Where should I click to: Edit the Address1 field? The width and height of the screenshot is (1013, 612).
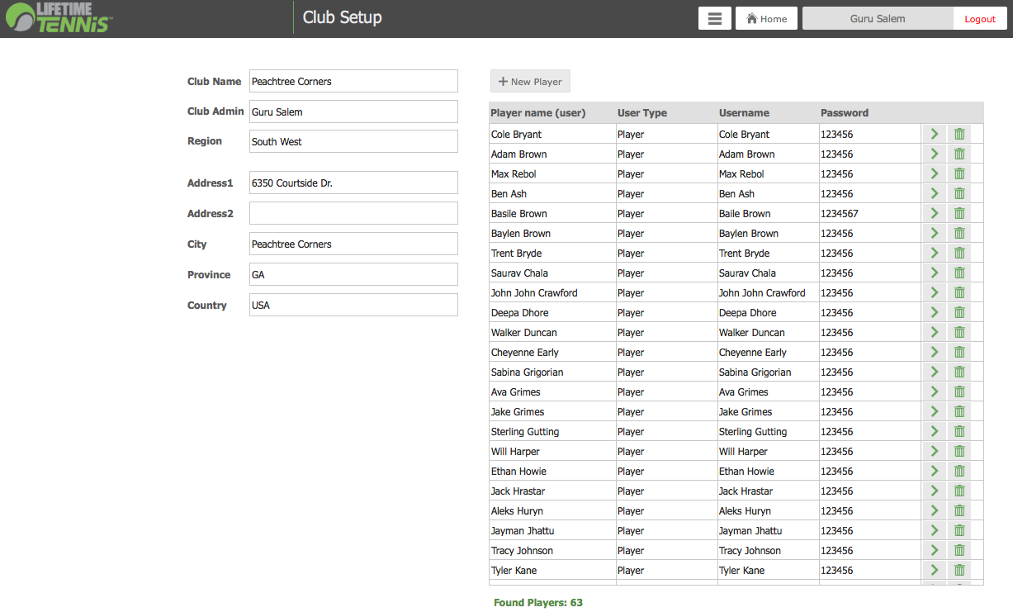(353, 183)
